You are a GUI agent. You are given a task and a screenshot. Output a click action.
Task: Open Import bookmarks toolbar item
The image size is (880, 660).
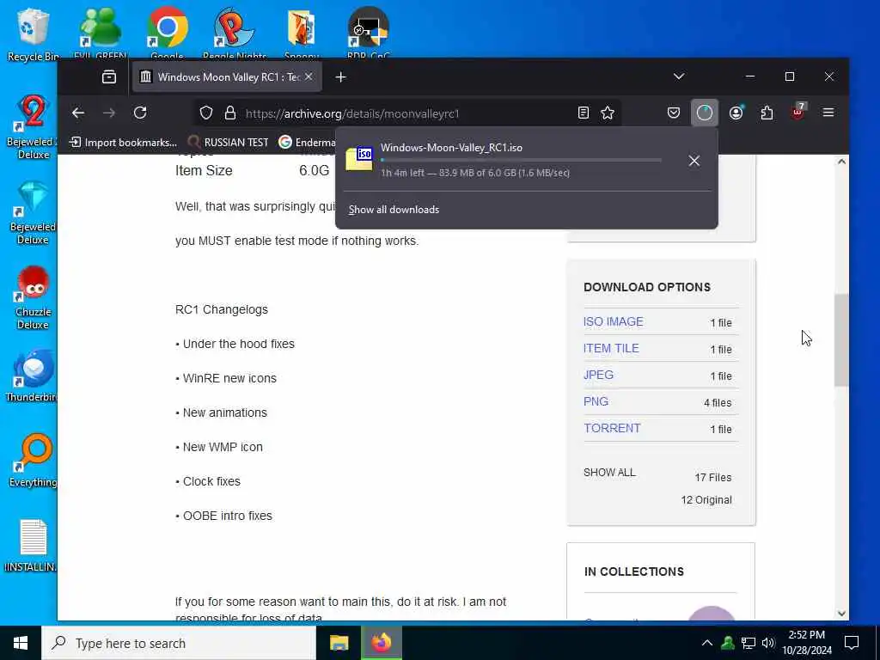[x=123, y=143]
